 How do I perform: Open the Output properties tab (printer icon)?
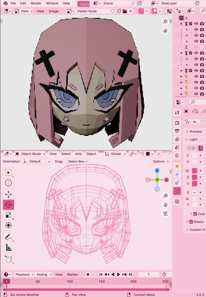177,131
